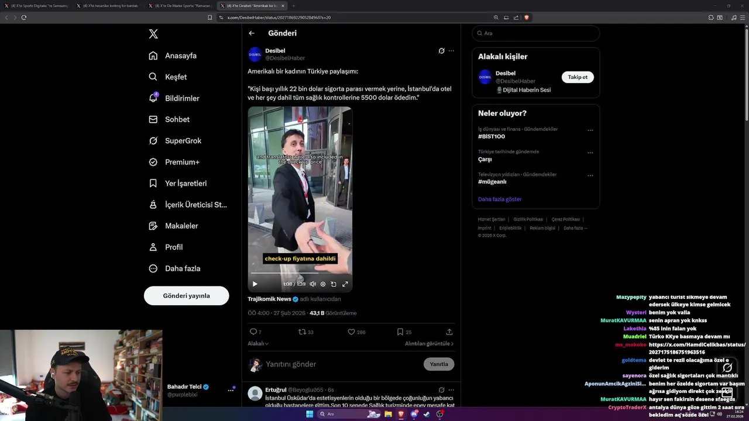Screen dimensions: 749x421
Task: Open Ertuğrul's profile avatar
Action: 255,393
